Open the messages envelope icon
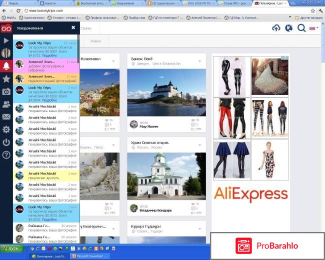325x260 pixels. click(6, 116)
